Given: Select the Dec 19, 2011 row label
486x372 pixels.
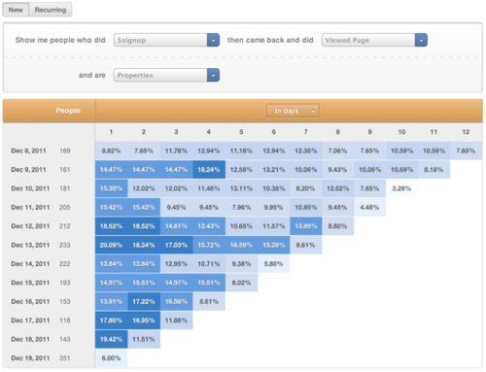Looking at the screenshot, I should click(30, 358).
